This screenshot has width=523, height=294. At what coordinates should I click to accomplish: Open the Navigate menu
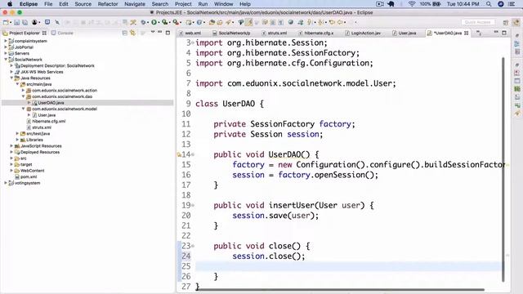135,4
